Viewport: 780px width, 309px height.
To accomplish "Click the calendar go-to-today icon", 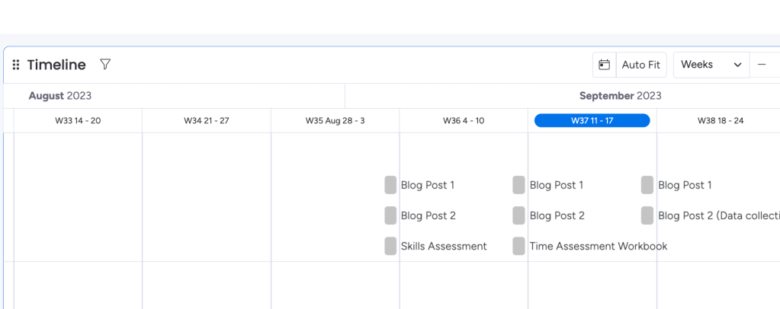I will [604, 65].
